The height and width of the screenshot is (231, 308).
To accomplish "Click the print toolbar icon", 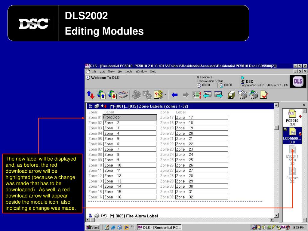I will click(x=243, y=95).
